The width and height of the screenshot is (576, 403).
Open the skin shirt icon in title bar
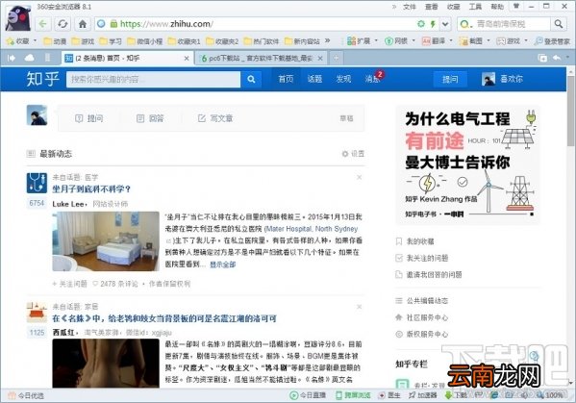click(516, 6)
